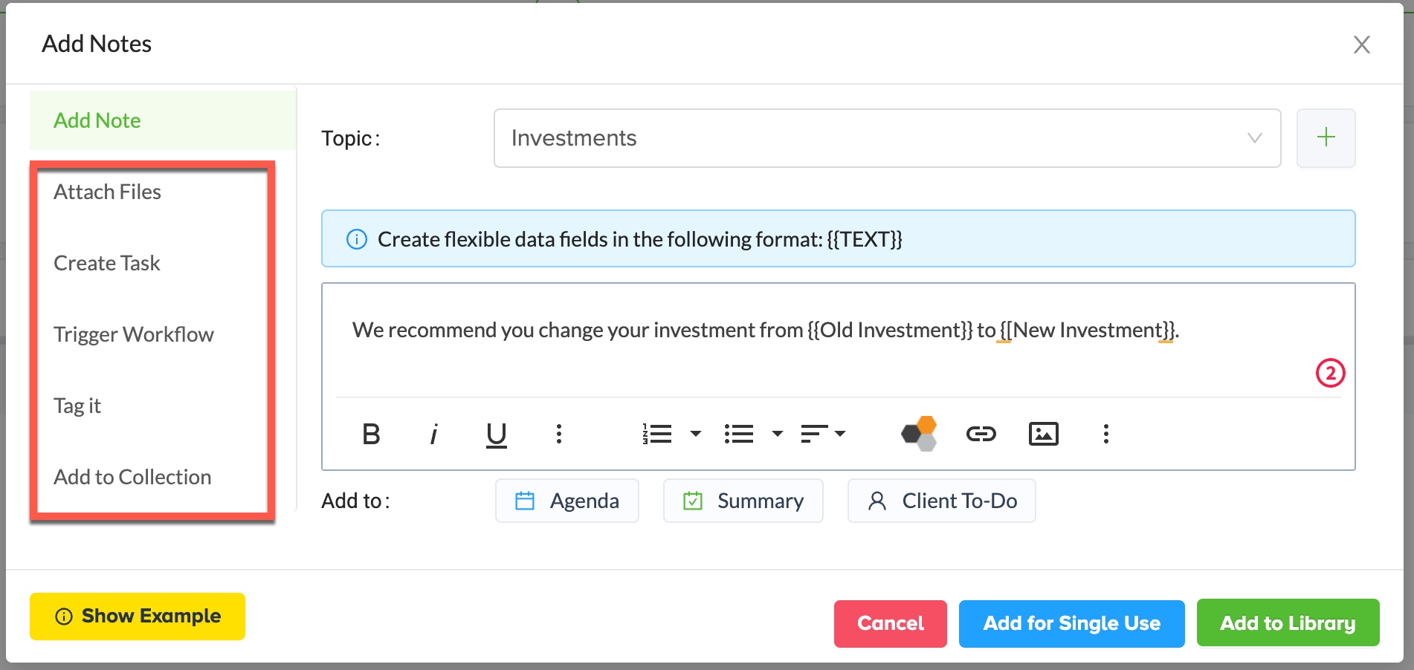Click the Add to Library button
Image resolution: width=1414 pixels, height=670 pixels.
point(1288,622)
